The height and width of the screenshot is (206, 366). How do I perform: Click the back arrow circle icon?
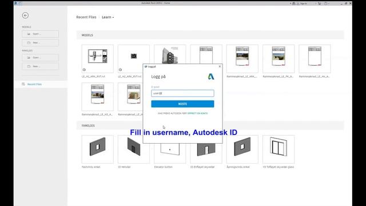(x=25, y=15)
